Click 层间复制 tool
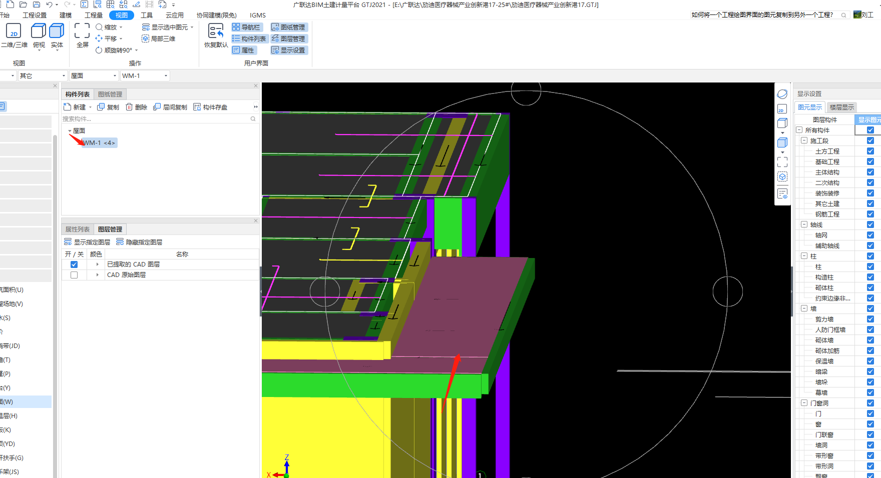The width and height of the screenshot is (881, 478). pyautogui.click(x=170, y=107)
